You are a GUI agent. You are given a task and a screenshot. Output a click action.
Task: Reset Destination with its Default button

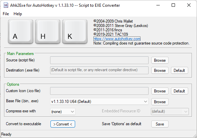click(x=179, y=71)
